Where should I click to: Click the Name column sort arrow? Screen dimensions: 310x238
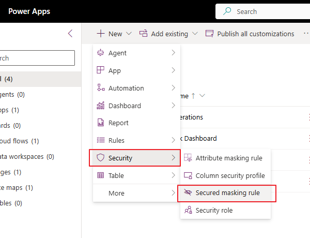tap(193, 96)
